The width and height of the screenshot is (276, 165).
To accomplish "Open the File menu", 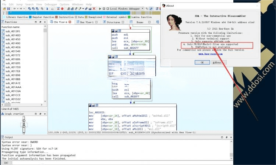I will click(x=4, y=4).
